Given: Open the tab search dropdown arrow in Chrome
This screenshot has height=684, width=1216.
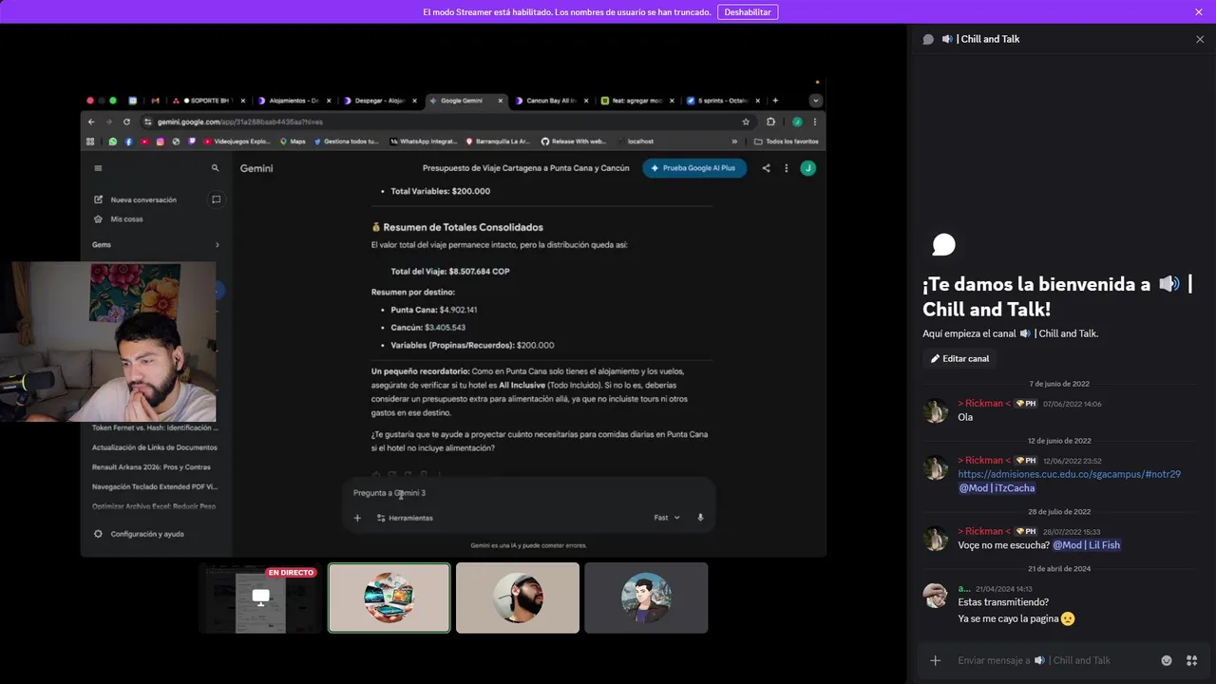Looking at the screenshot, I should click(x=815, y=101).
